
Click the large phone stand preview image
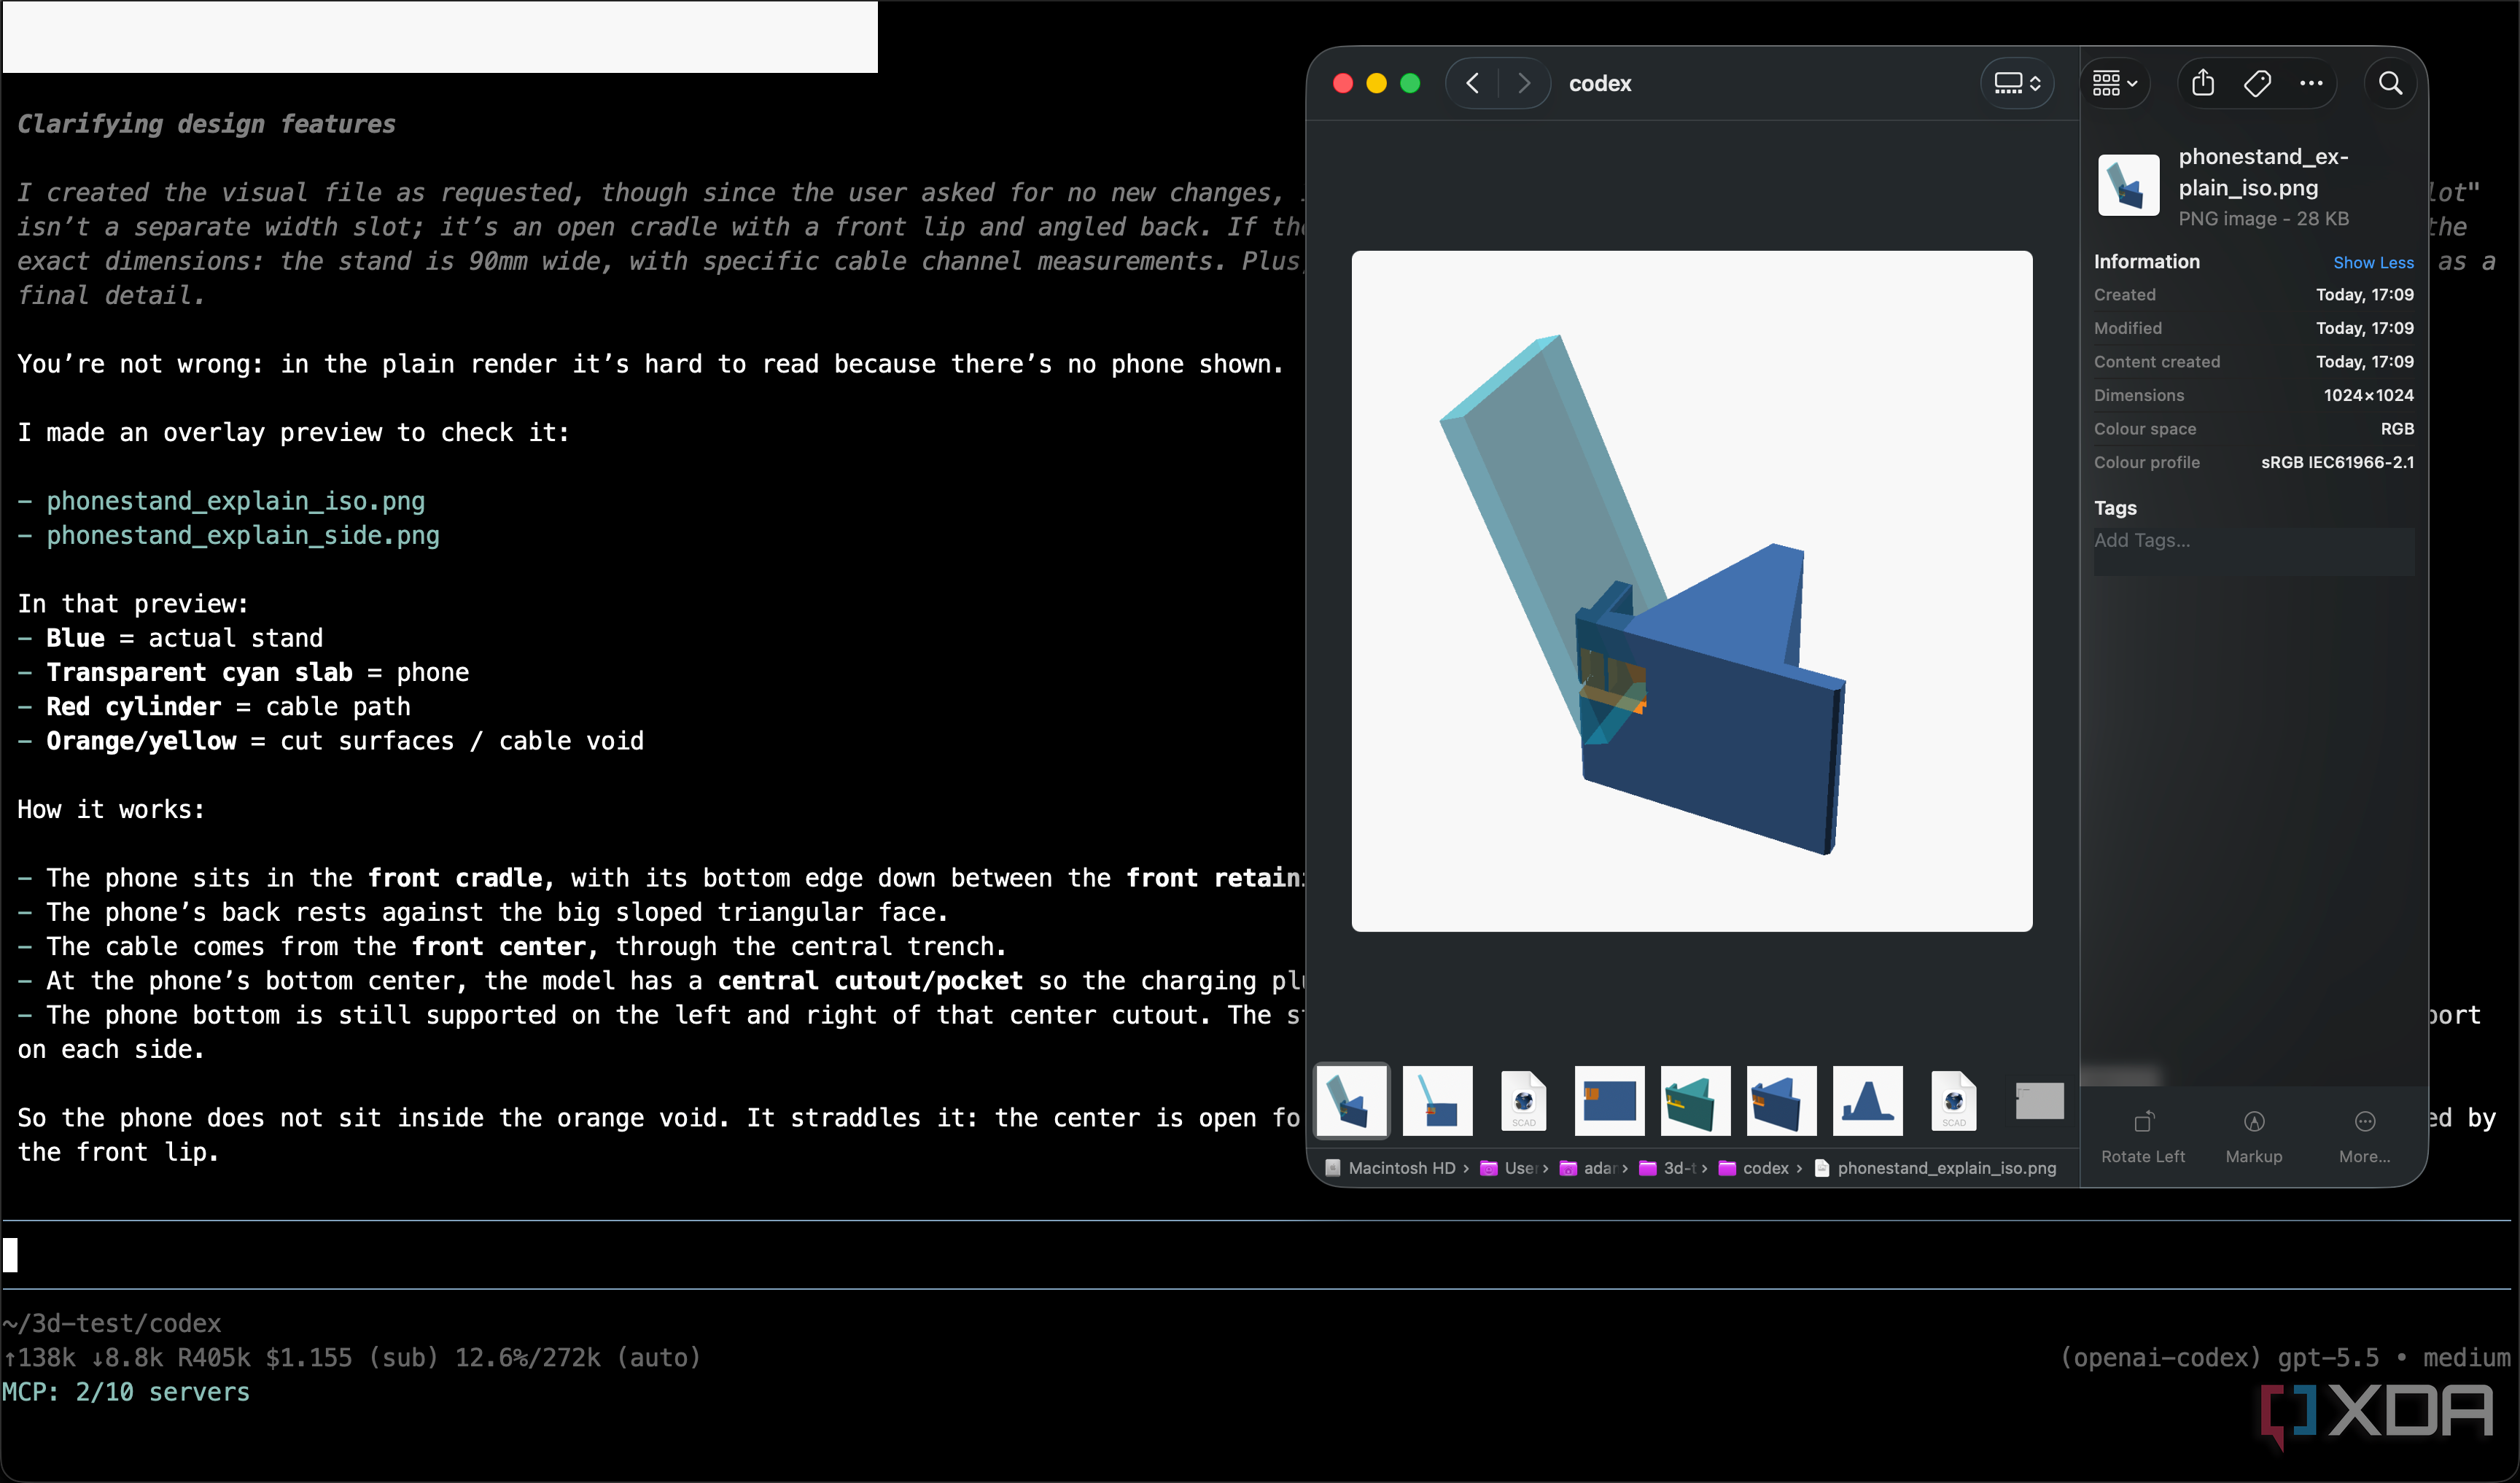tap(1691, 590)
